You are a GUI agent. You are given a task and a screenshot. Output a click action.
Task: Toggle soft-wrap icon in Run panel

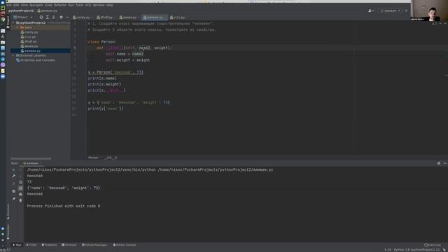(x=20, y=182)
